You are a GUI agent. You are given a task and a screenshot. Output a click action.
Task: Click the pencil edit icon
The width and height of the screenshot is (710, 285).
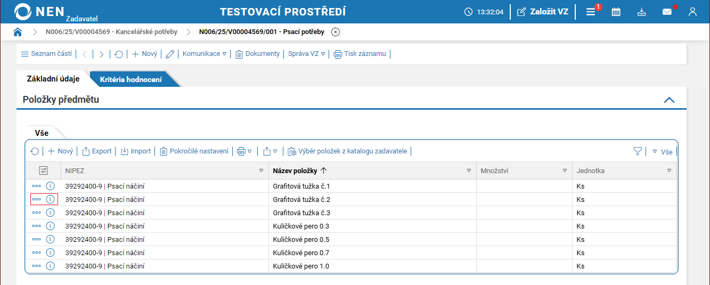click(x=170, y=54)
